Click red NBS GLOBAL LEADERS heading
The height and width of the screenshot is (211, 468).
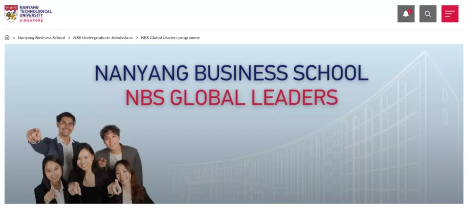[231, 97]
